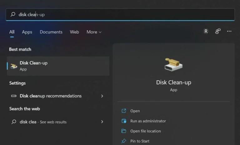Click Open file location
240x145 pixels.
point(146,131)
